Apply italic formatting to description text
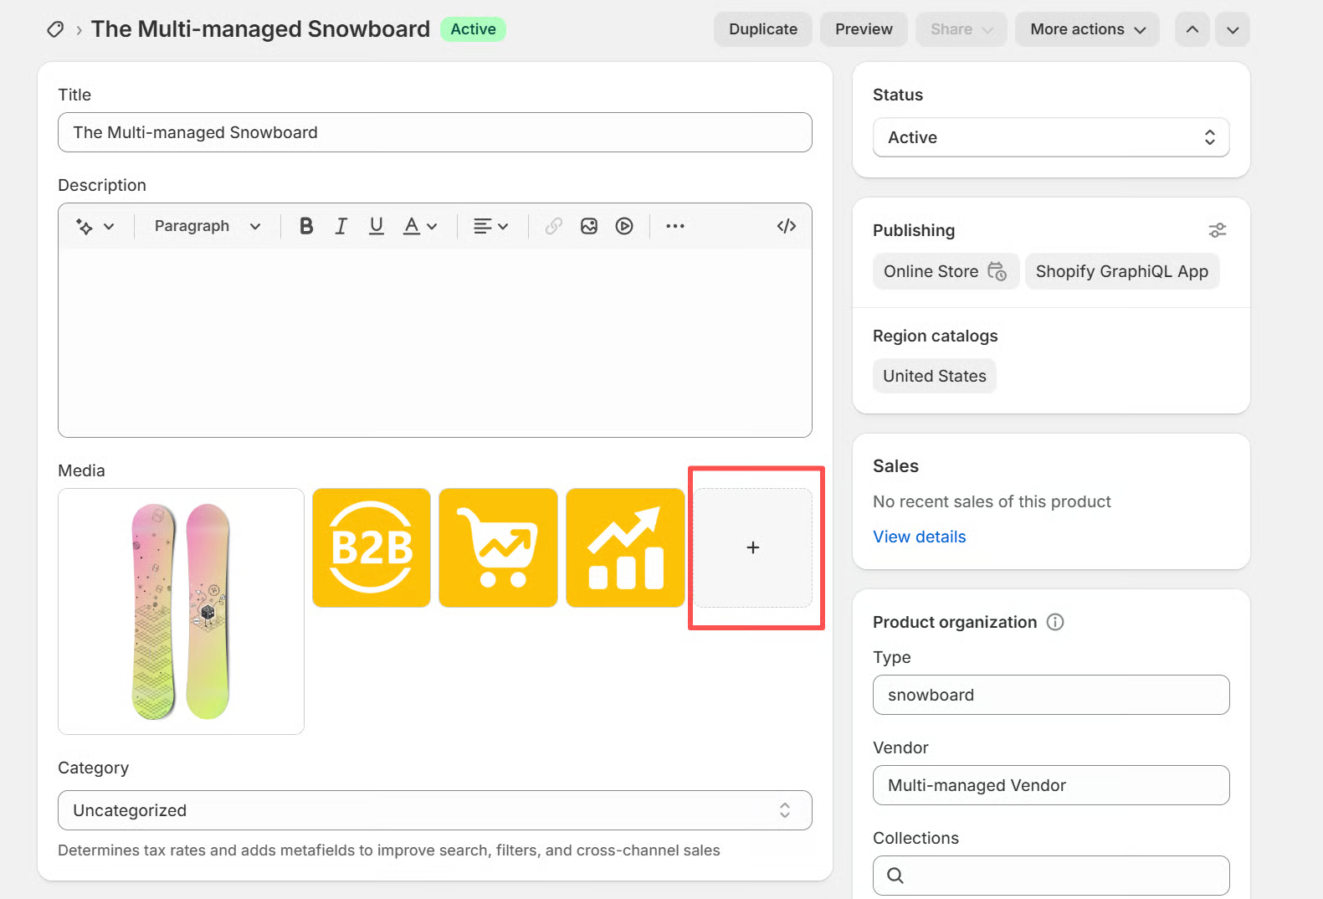Image resolution: width=1323 pixels, height=899 pixels. [x=341, y=226]
